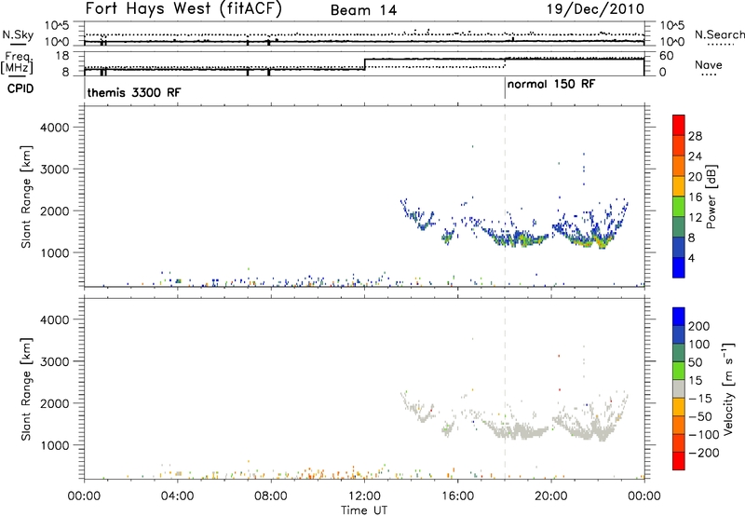Image resolution: width=745 pixels, height=516 pixels.
Task: Click the '1000' tick on velocity panel
Action: point(54,445)
